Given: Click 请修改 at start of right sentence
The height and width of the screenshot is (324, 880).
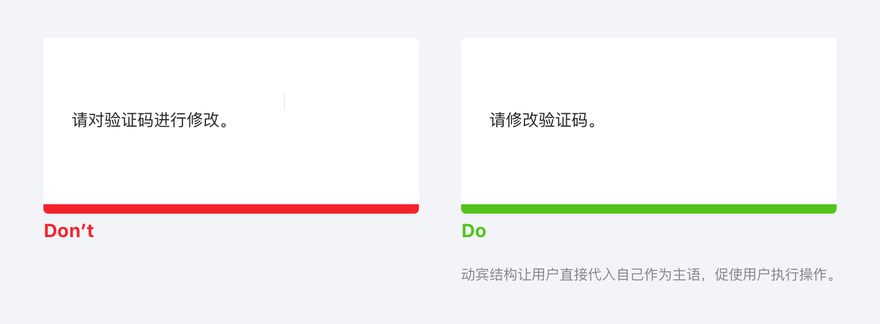Looking at the screenshot, I should coord(514,120).
